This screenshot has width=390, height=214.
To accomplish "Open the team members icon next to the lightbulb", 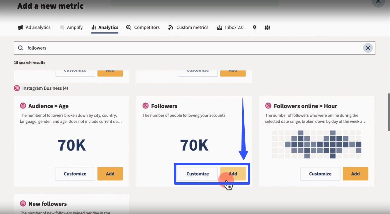I will click(267, 27).
